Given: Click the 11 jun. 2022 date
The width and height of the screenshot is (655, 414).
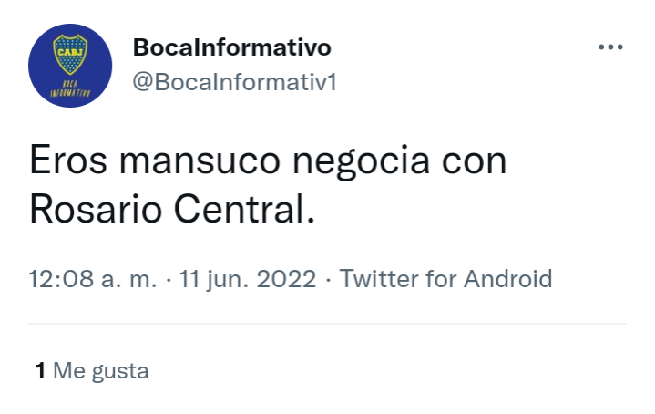Looking at the screenshot, I should pyautogui.click(x=247, y=279).
